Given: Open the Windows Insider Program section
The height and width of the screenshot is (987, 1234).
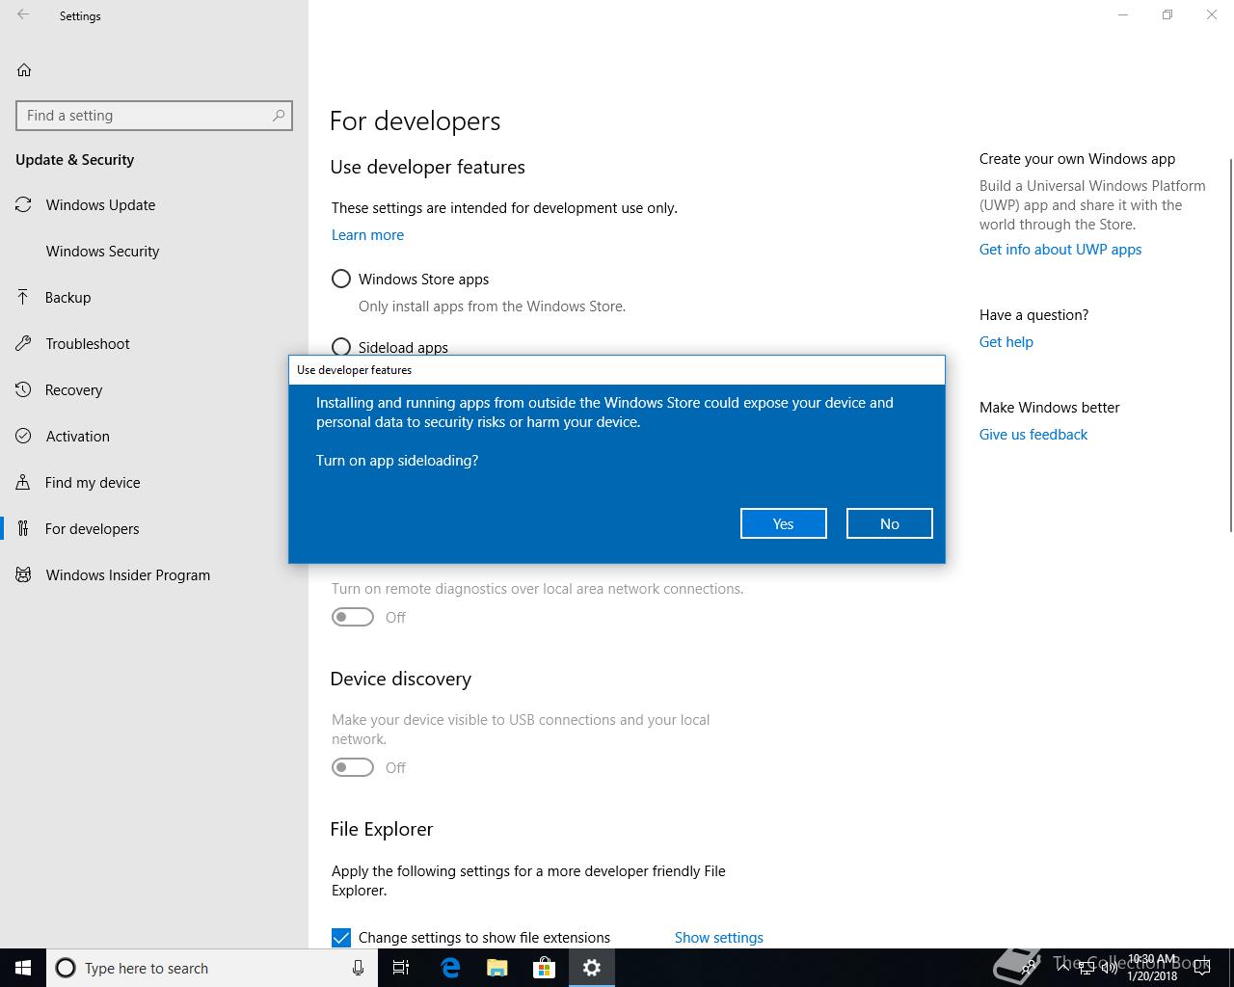Looking at the screenshot, I should click(154, 575).
